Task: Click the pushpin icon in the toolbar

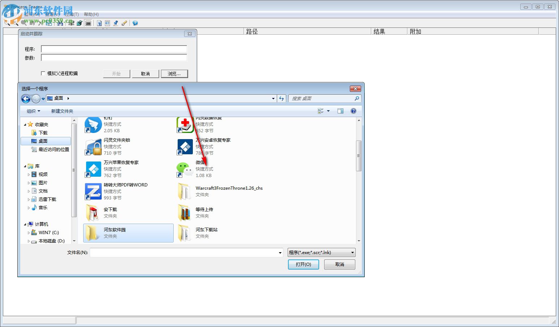Action: [x=115, y=23]
